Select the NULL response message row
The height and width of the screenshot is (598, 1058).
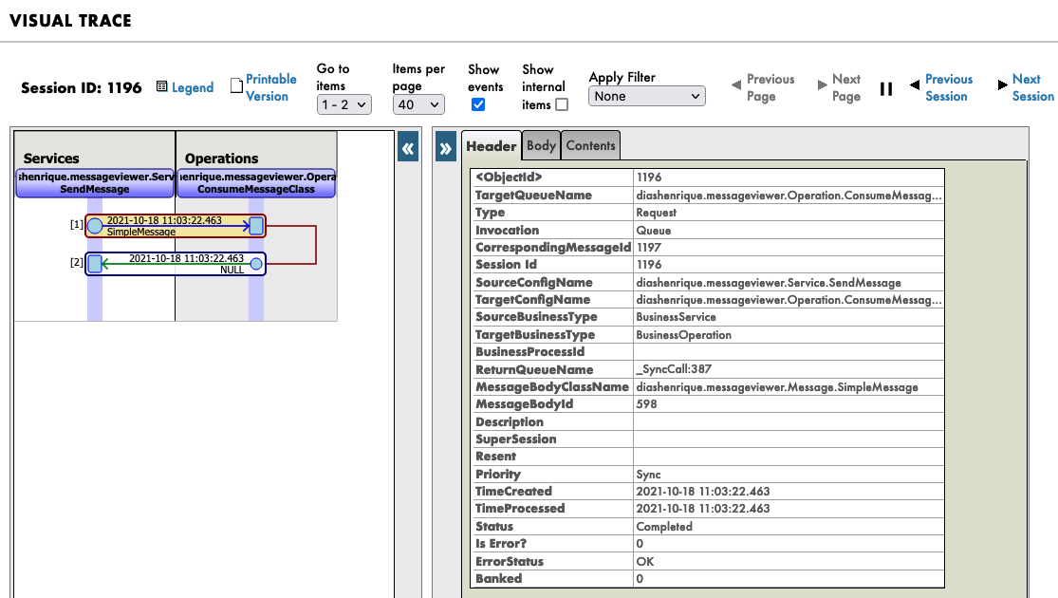pos(176,263)
